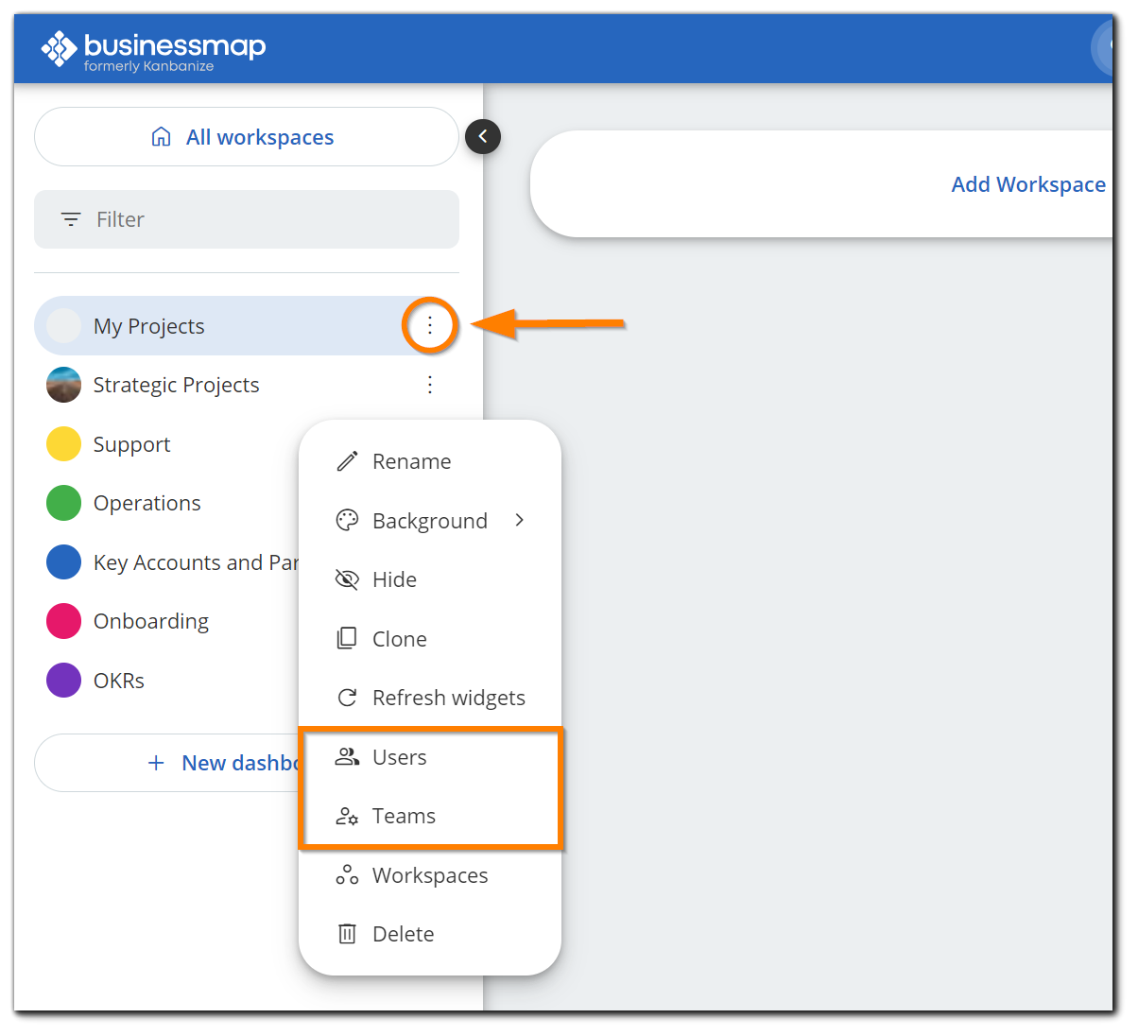The image size is (1138, 1036).
Task: Click the Add Workspace link
Action: tap(1027, 184)
